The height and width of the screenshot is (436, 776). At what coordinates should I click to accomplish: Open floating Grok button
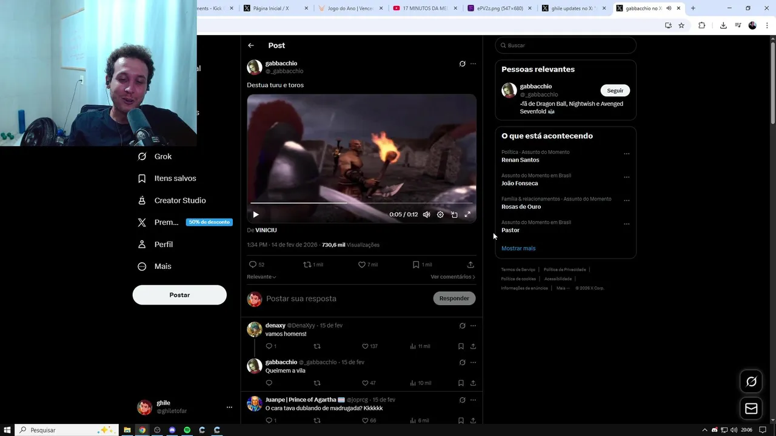751,381
